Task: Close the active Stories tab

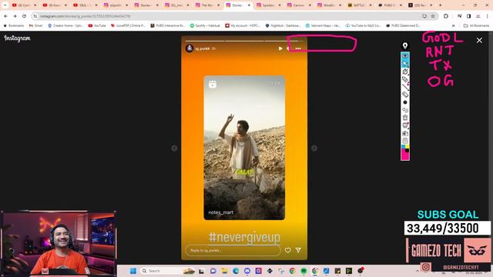Action: (x=249, y=5)
